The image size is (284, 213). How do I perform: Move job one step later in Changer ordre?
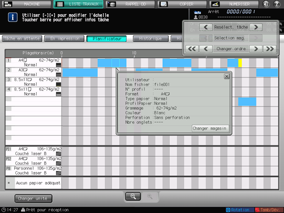[x=256, y=49]
